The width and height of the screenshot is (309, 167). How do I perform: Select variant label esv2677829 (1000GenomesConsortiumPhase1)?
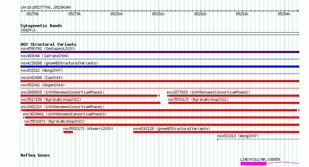click(208, 92)
